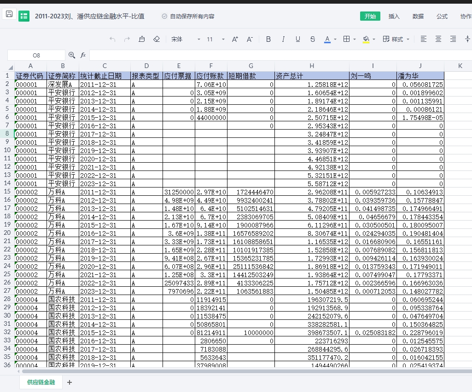Open the 供应链金融 sheet tab
Viewport: 472px width, 392px height.
coord(41,382)
